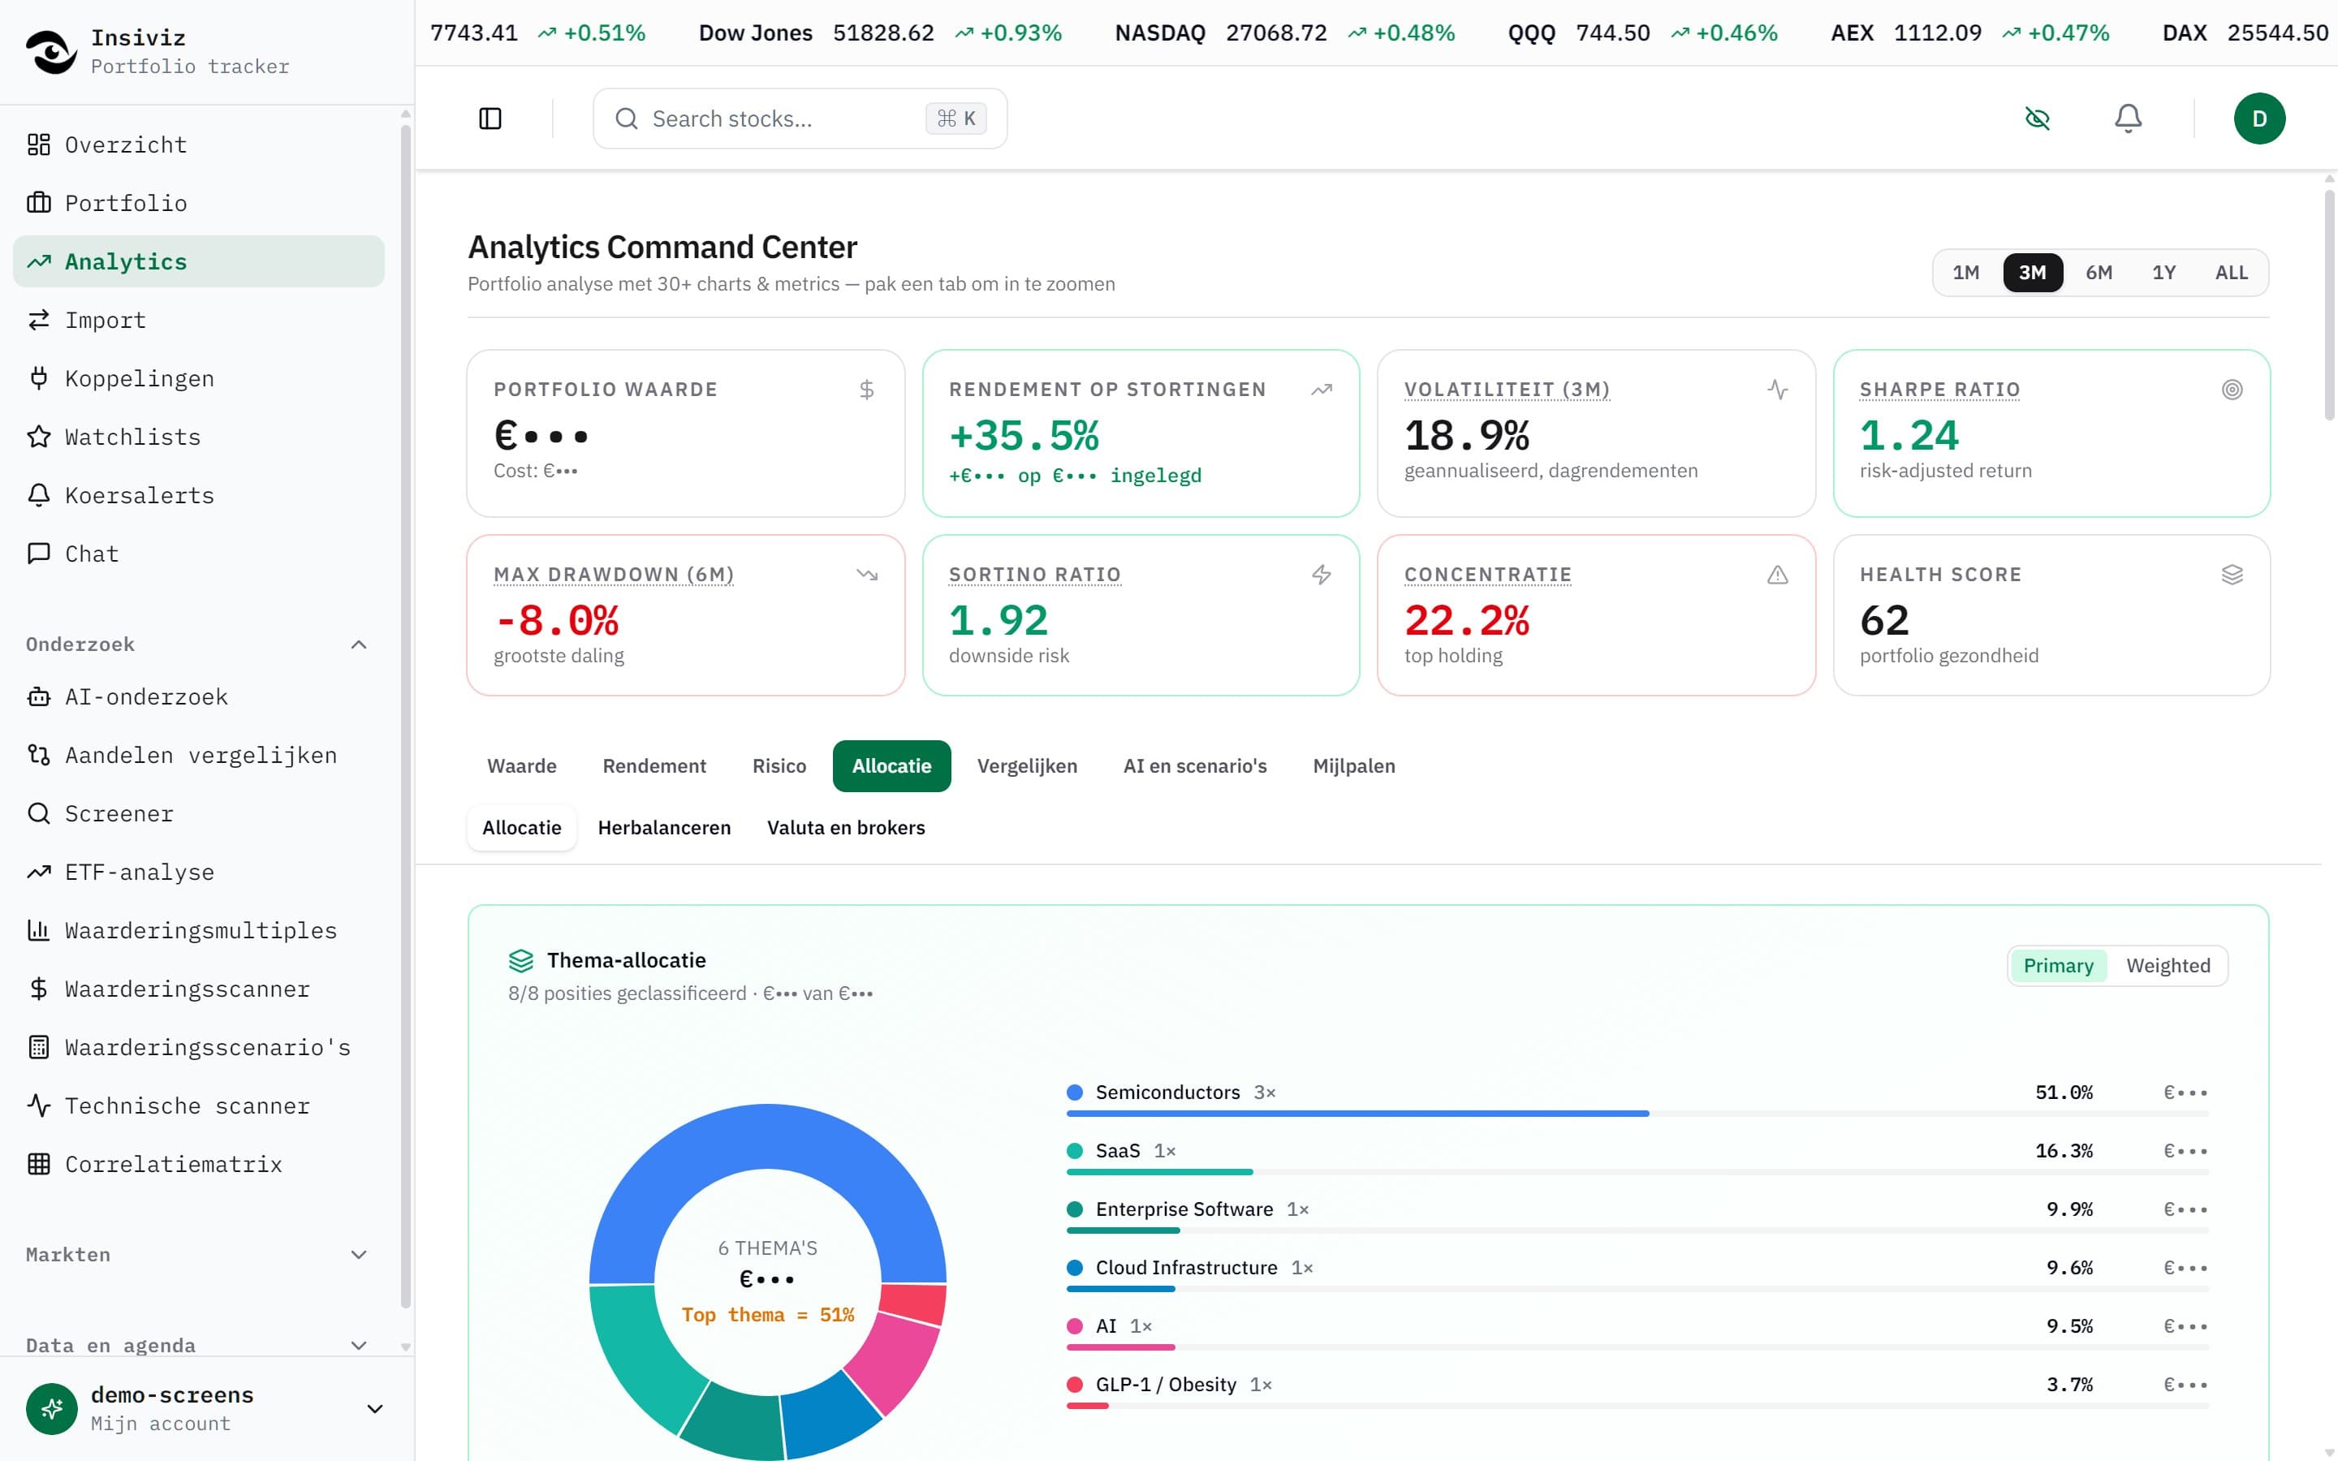Open the D user avatar
The image size is (2338, 1461).
[2258, 119]
